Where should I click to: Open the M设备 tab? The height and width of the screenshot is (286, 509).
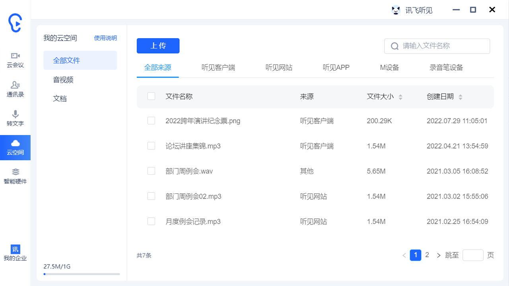pos(389,68)
